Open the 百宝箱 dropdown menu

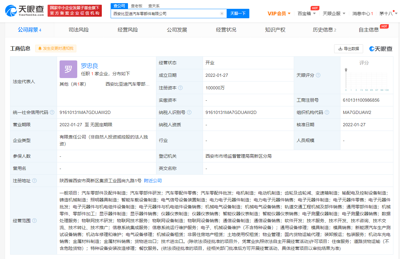pyautogui.click(x=306, y=14)
